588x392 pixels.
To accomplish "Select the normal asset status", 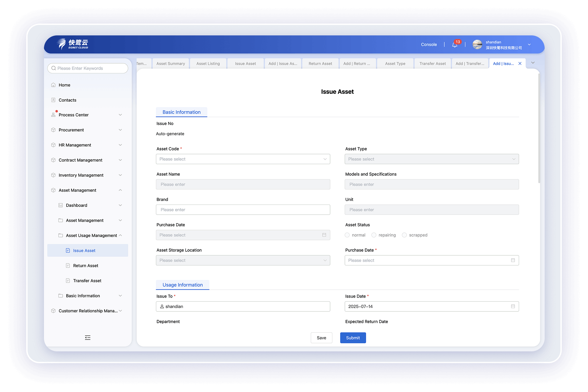I will 347,235.
